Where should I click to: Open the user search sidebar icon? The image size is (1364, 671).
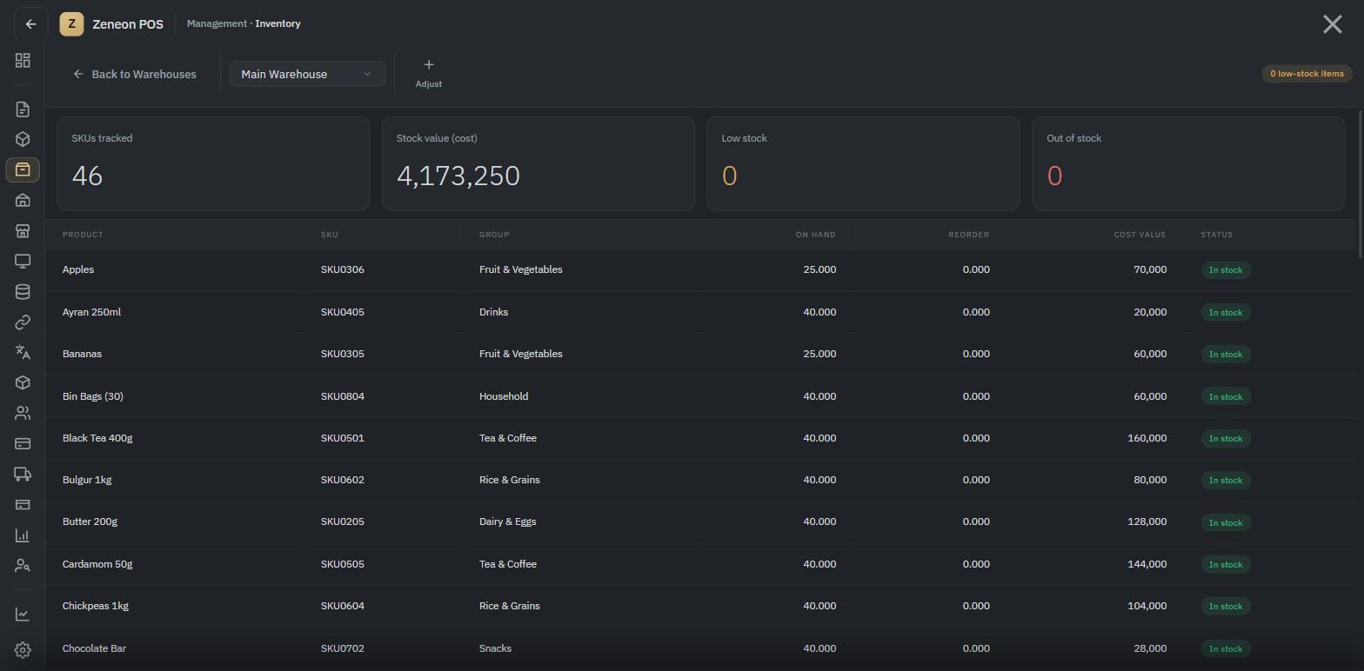(23, 566)
